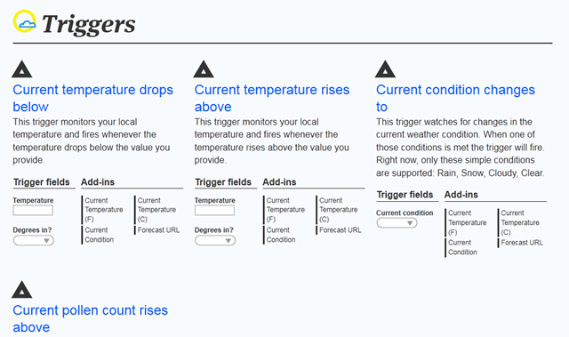Open 'Current condition changes to' trigger link
The width and height of the screenshot is (569, 337).
[x=455, y=99]
